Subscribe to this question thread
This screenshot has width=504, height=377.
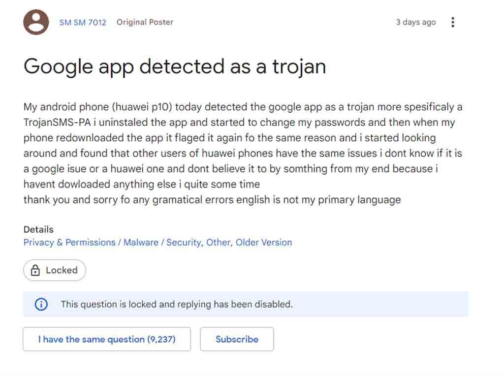(x=237, y=339)
